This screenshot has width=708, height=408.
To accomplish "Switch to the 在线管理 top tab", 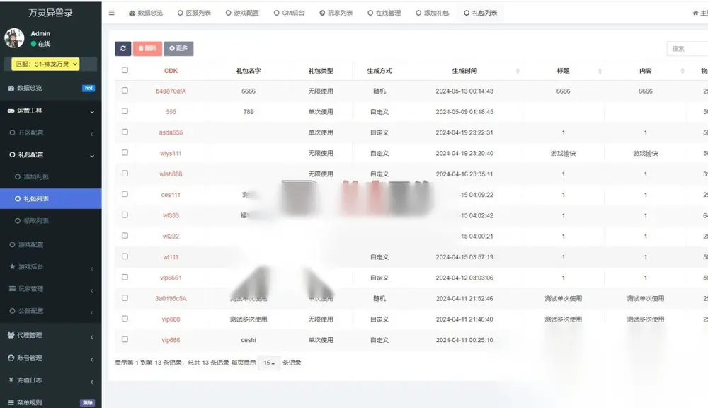I will pos(384,13).
